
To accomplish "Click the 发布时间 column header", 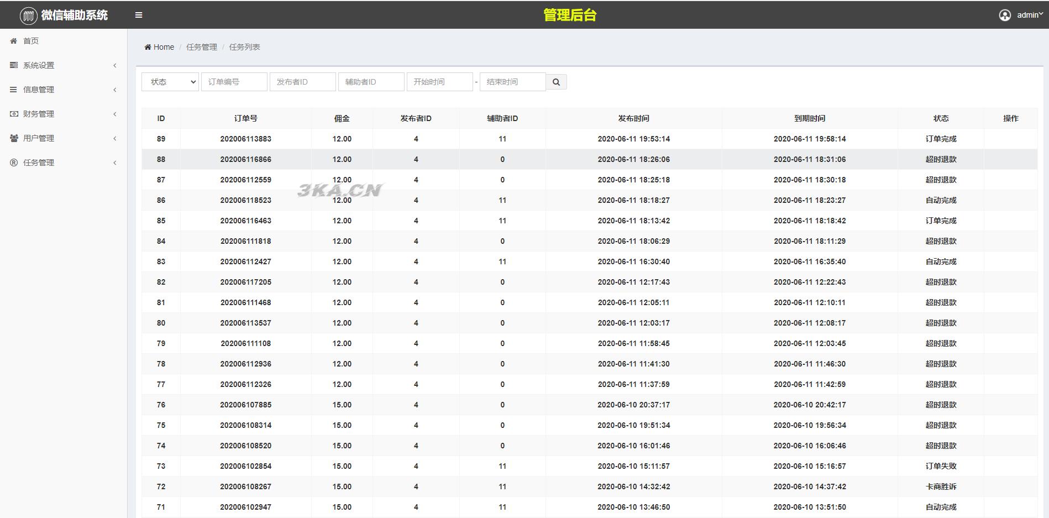I will coord(634,118).
